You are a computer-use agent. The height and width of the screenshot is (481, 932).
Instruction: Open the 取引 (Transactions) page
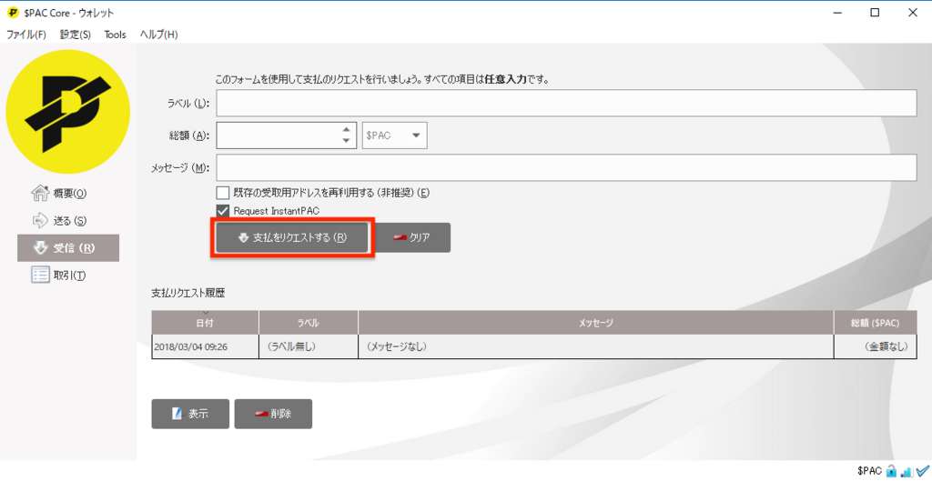tap(59, 276)
